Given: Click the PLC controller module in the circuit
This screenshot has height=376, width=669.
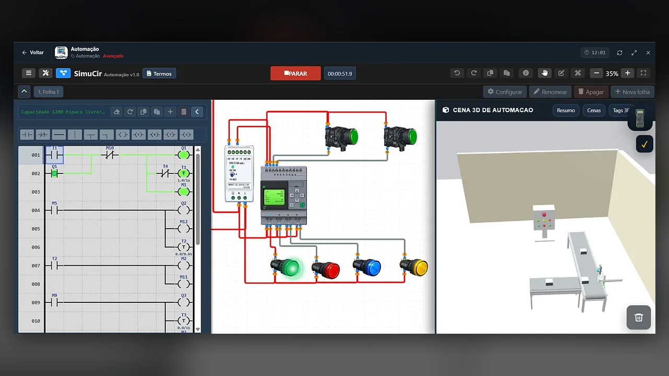Looking at the screenshot, I should (283, 195).
